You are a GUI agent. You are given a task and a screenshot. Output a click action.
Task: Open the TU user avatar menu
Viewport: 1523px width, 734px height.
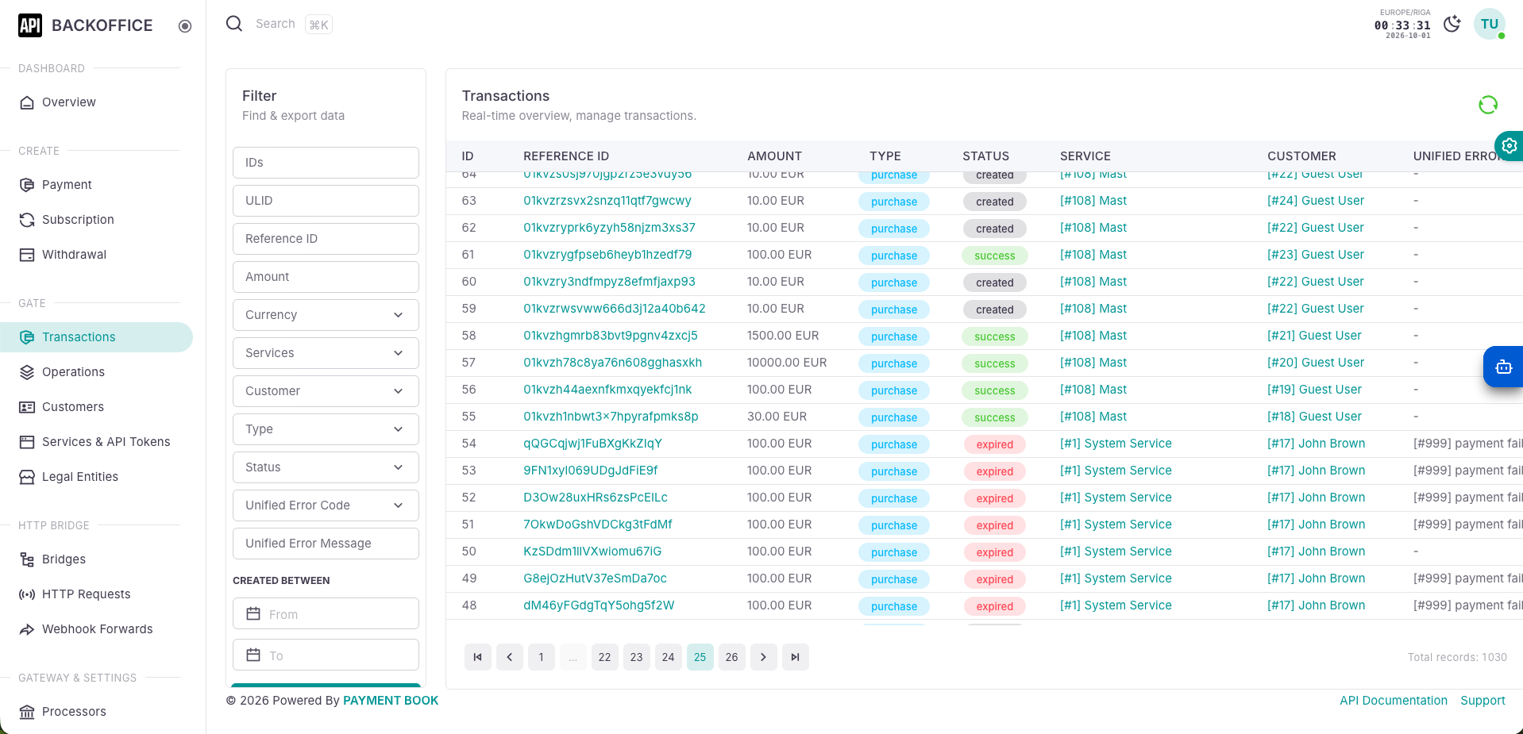(1490, 24)
